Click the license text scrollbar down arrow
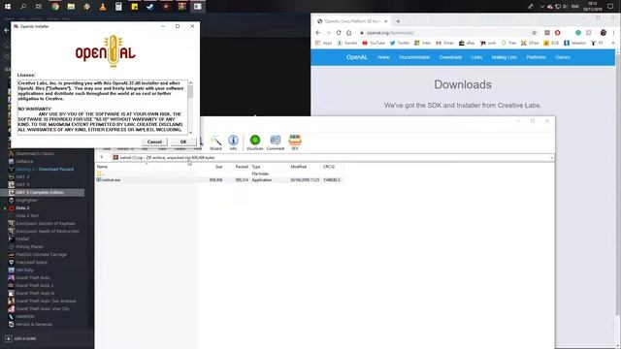 click(190, 133)
